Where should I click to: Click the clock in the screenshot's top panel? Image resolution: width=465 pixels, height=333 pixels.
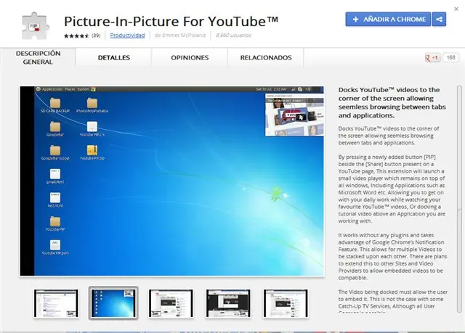tap(271, 89)
